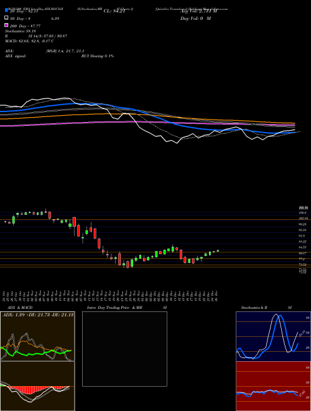Click the blue 20 Day legend swatch

pos(7,10)
